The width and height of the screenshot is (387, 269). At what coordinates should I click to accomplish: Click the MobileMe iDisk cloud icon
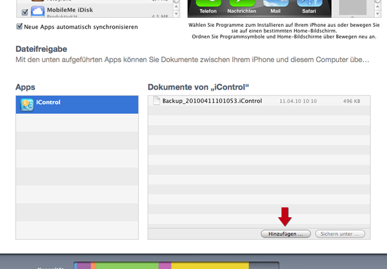pyautogui.click(x=38, y=12)
